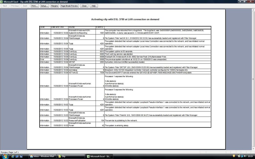Viewport: 255px width, 159px height.
Task: Click the Print... button
Action: tap(35, 6)
